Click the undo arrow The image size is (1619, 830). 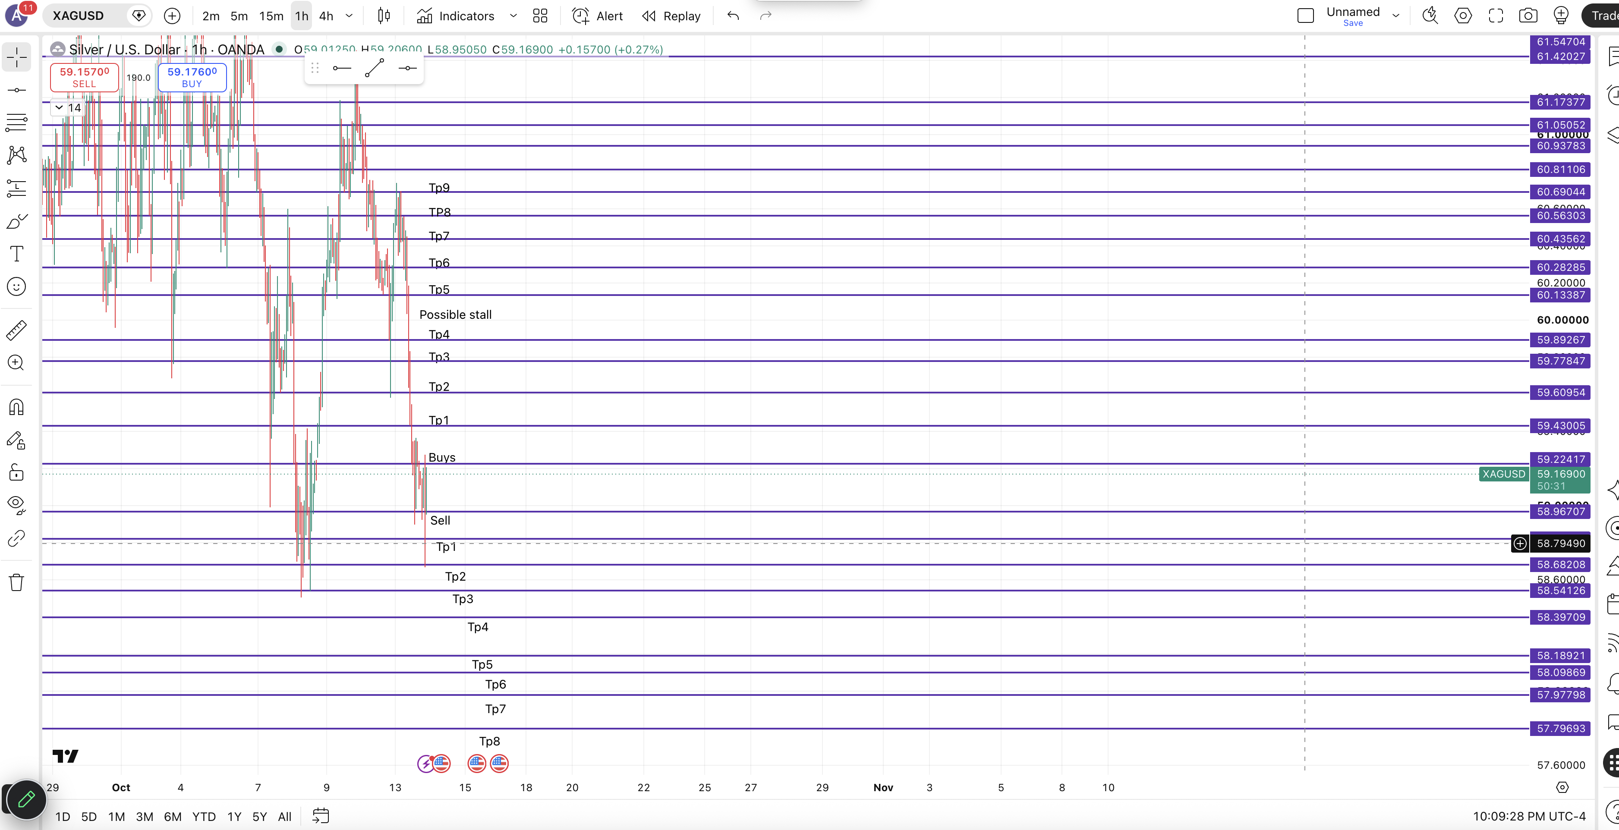[x=733, y=16]
